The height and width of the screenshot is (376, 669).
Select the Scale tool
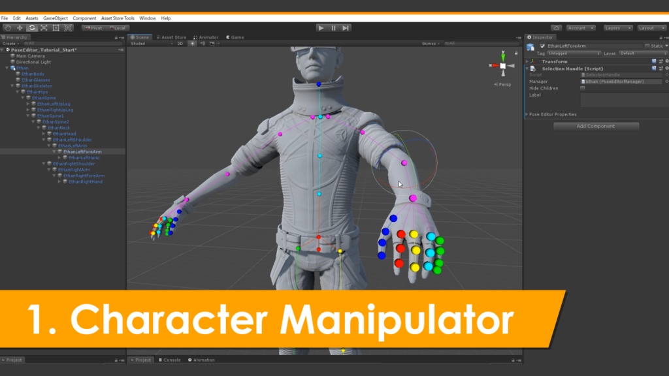[43, 28]
